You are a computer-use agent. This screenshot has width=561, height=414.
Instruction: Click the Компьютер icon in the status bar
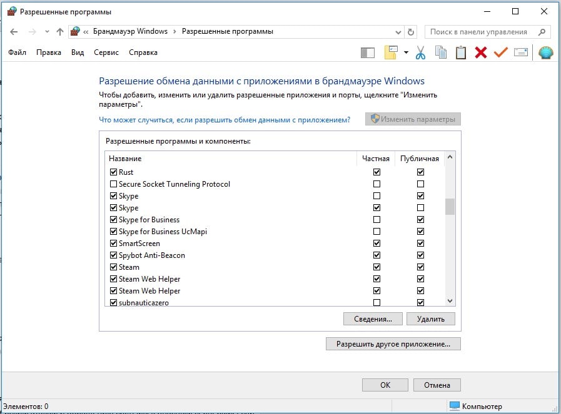(x=455, y=406)
